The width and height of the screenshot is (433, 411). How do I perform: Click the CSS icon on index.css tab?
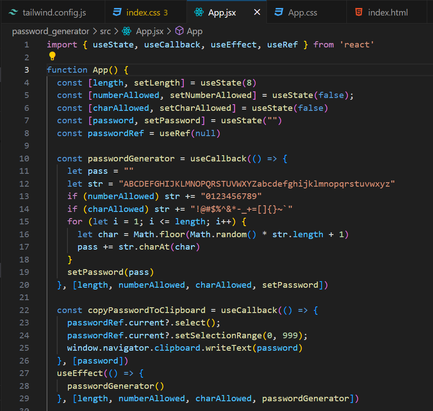(x=117, y=12)
